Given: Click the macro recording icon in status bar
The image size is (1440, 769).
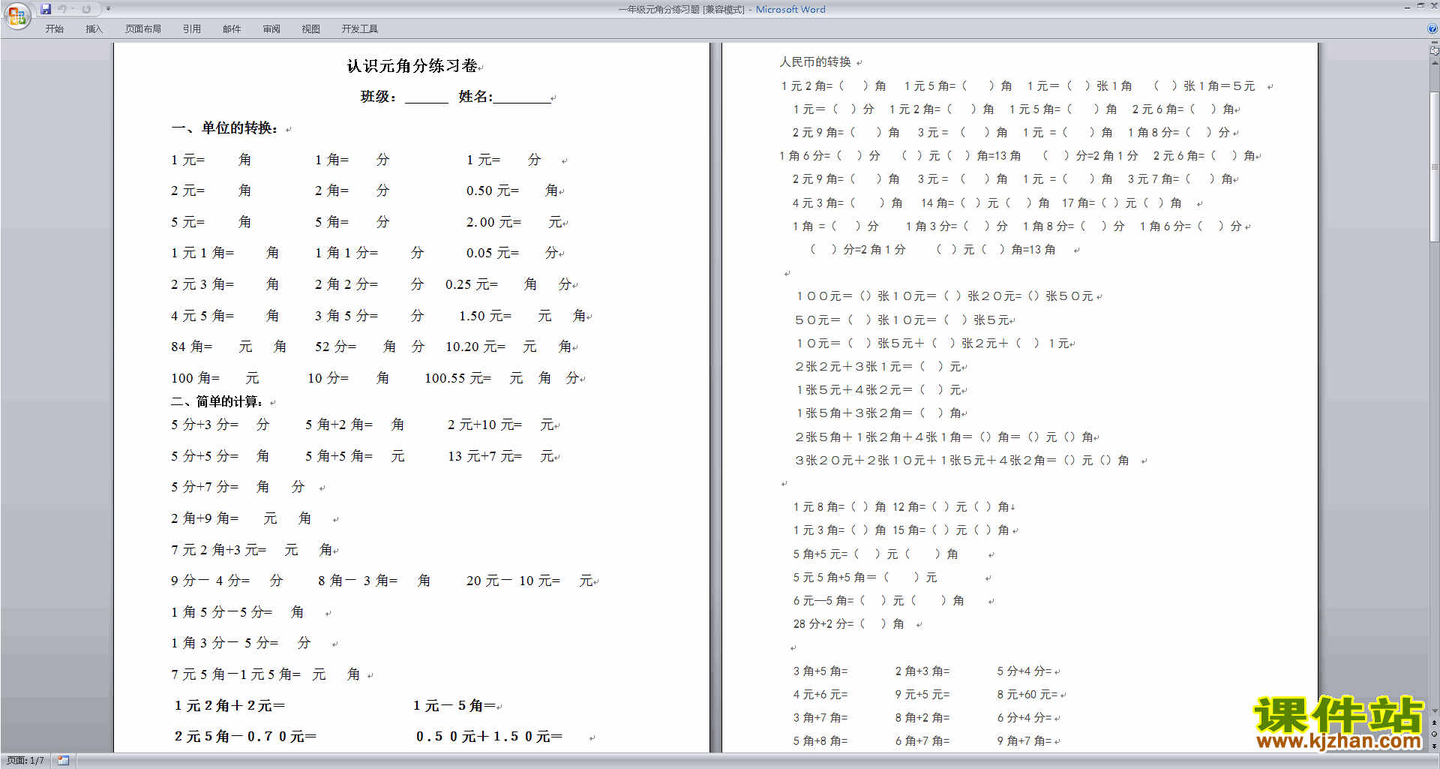Looking at the screenshot, I should coord(63,761).
